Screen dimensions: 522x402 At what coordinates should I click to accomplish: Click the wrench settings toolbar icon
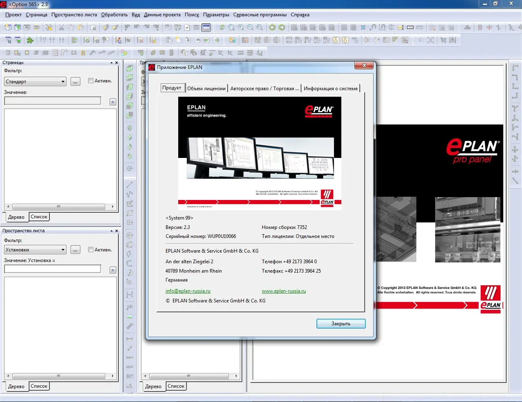(49, 27)
